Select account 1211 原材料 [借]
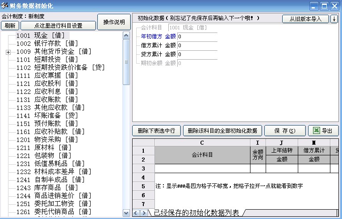This screenshot has width=342, height=219. pyautogui.click(x=44, y=148)
